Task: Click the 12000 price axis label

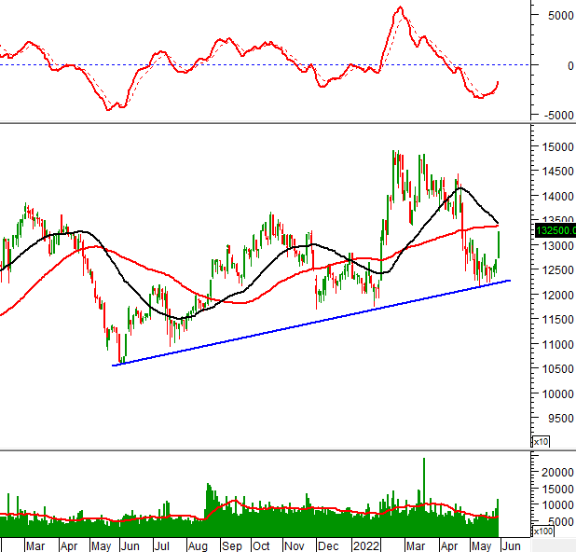Action: tap(555, 296)
